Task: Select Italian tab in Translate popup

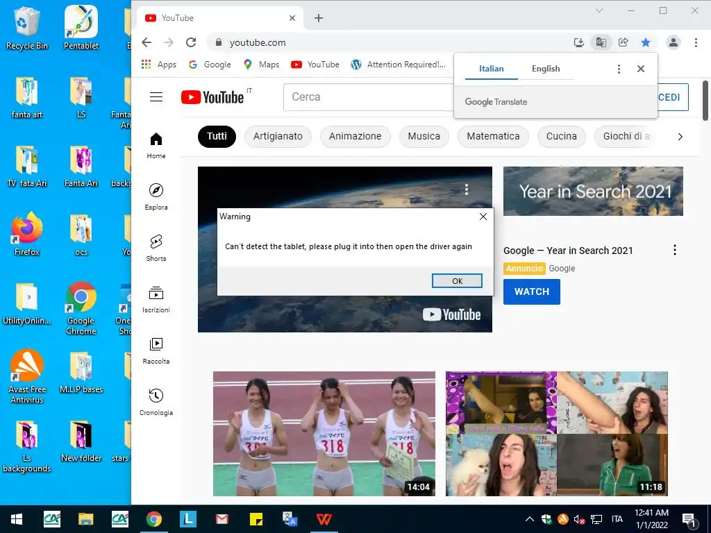Action: tap(491, 69)
